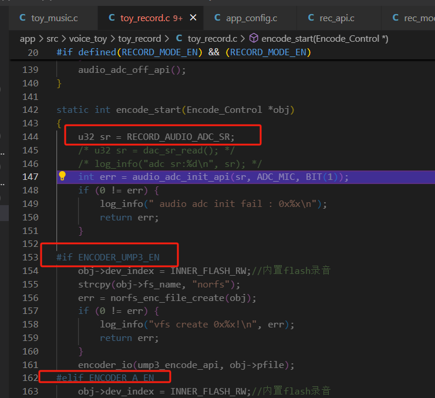Click line number 147 in the gutter
Image resolution: width=435 pixels, height=398 pixels.
[31, 177]
